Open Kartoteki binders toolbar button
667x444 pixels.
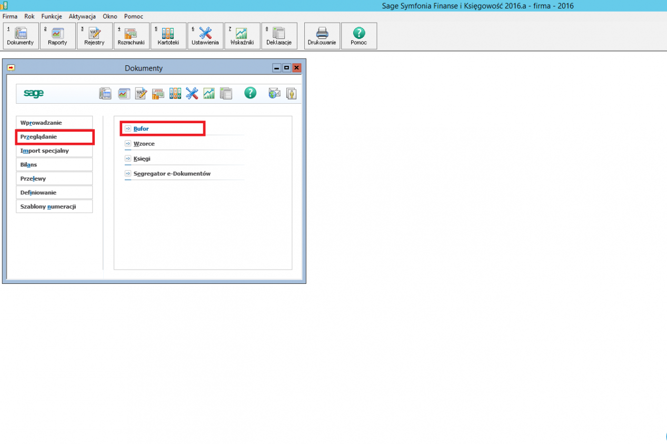(x=168, y=36)
